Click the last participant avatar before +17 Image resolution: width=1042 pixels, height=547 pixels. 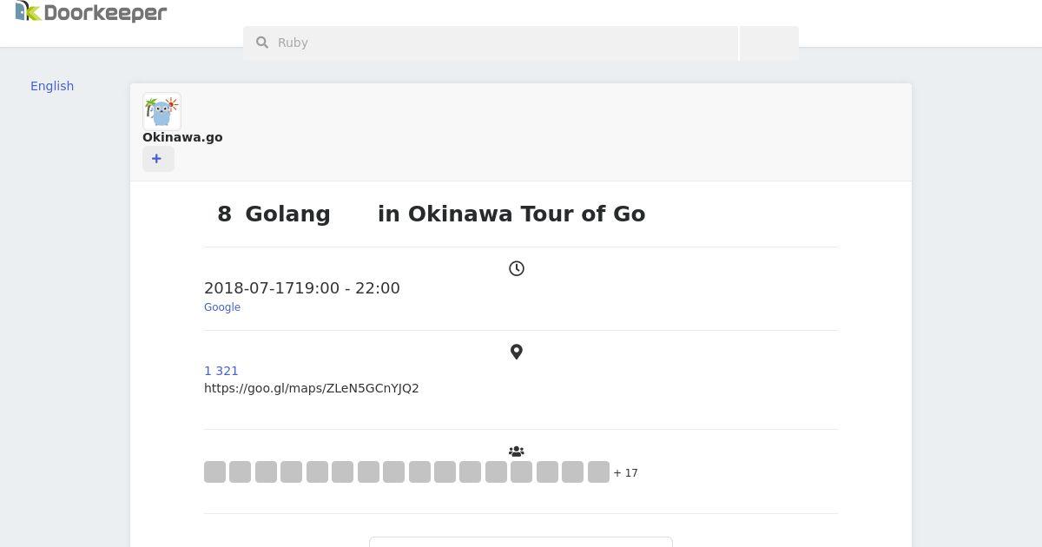tap(598, 472)
